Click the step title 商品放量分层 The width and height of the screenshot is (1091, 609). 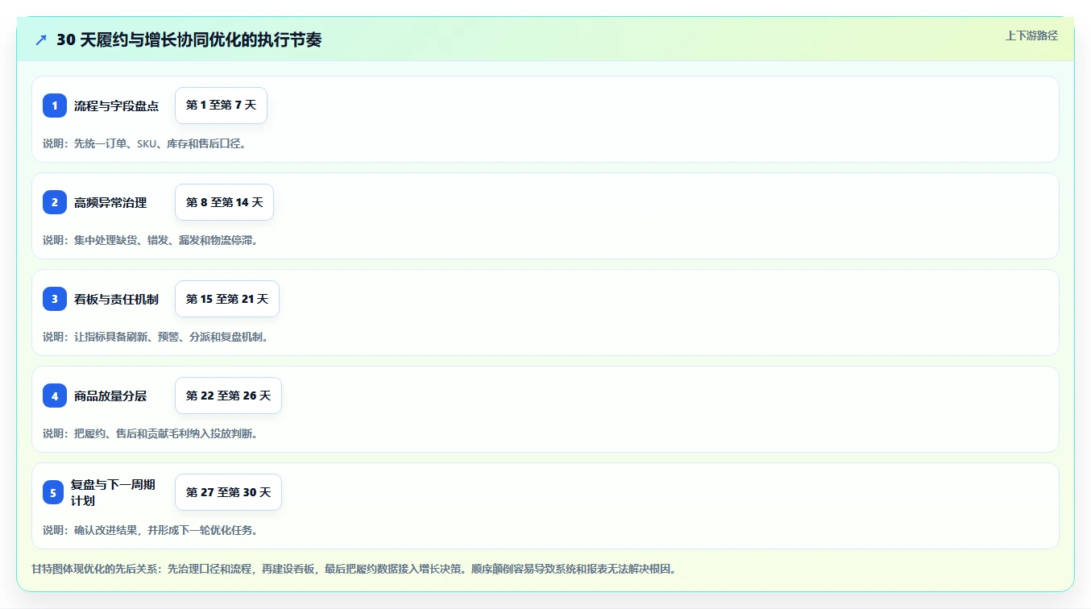pyautogui.click(x=110, y=396)
